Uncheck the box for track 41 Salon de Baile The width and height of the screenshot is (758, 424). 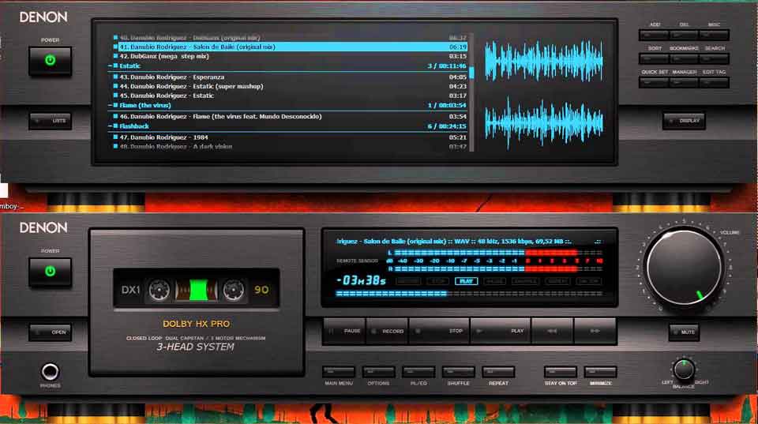115,47
